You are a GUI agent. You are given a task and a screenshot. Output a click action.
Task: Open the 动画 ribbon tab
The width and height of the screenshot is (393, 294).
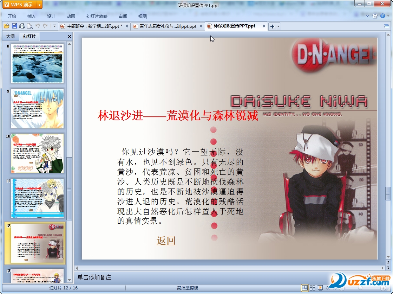[71, 16]
